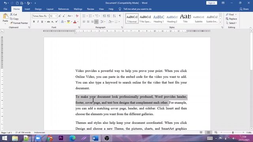Center the paragraph text

(88, 22)
